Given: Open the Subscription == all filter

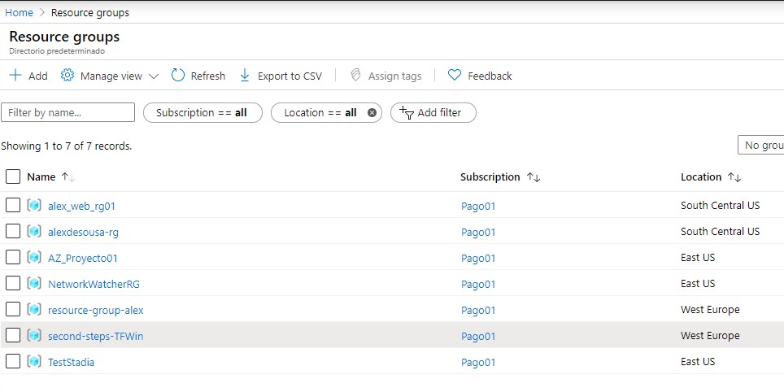Looking at the screenshot, I should click(202, 113).
